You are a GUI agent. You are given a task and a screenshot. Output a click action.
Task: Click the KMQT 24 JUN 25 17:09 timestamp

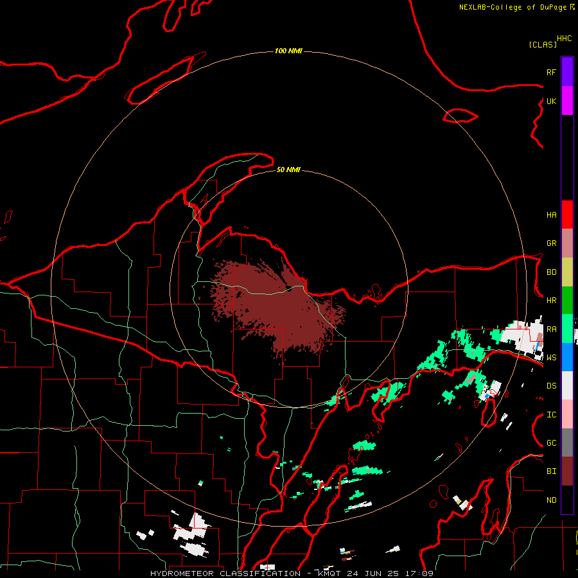pyautogui.click(x=375, y=574)
